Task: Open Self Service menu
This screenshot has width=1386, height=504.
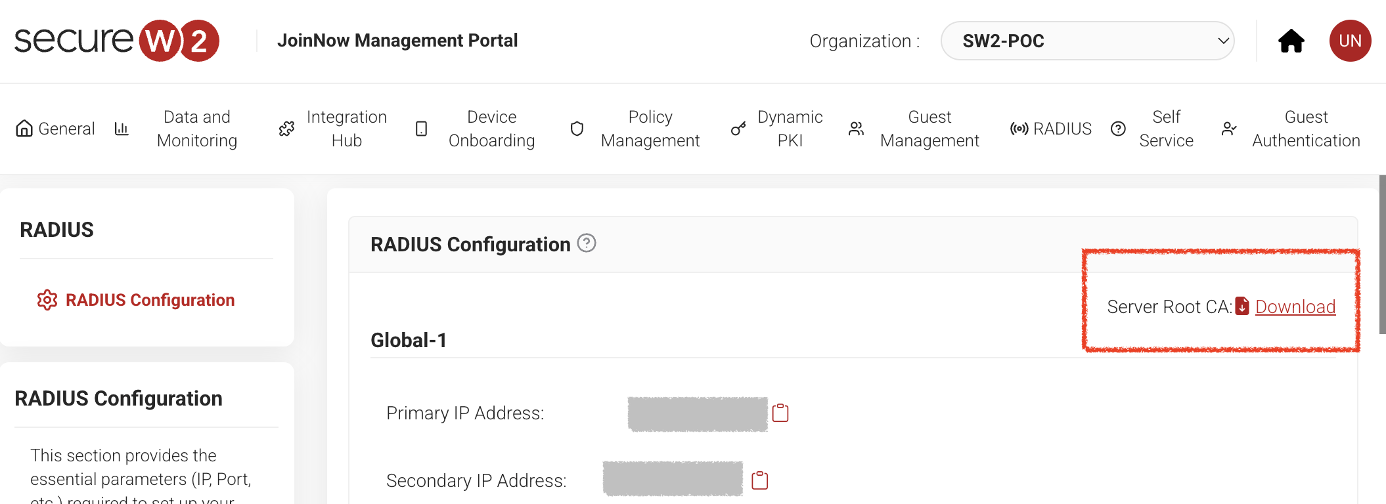Action: [x=1166, y=129]
